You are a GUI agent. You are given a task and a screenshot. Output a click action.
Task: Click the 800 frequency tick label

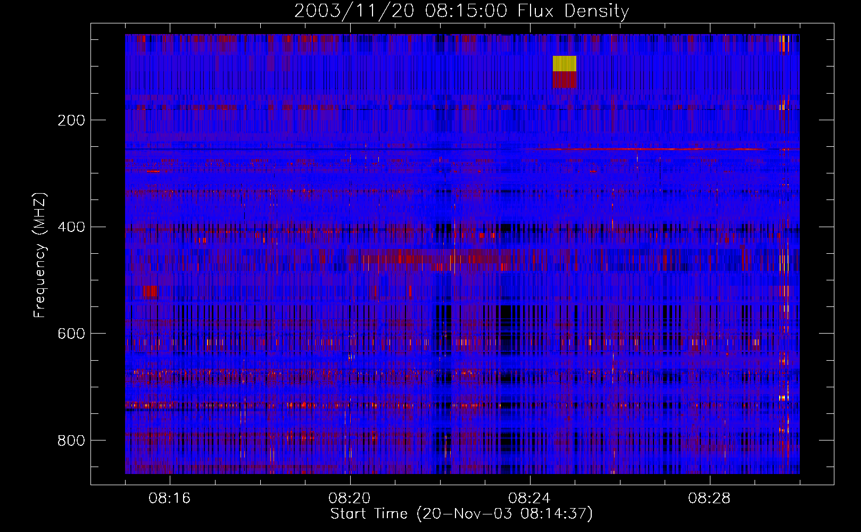(x=71, y=440)
